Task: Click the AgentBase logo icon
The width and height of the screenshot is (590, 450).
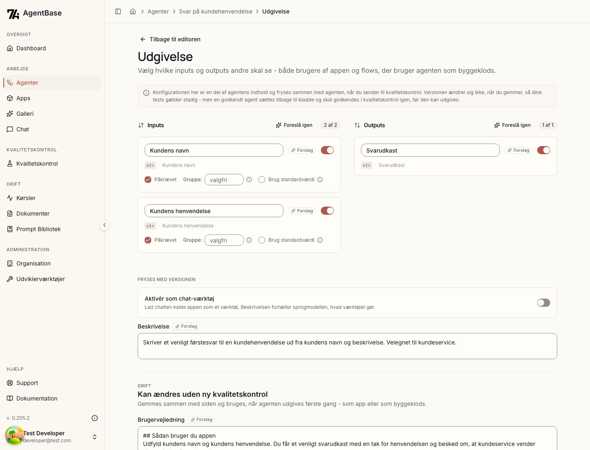Action: point(13,14)
